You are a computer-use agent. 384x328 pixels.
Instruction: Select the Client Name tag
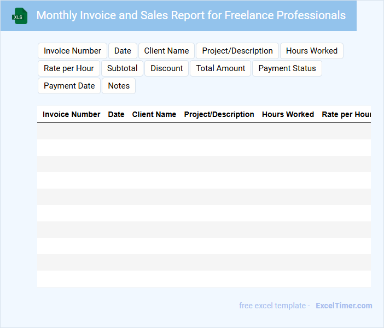click(x=166, y=51)
